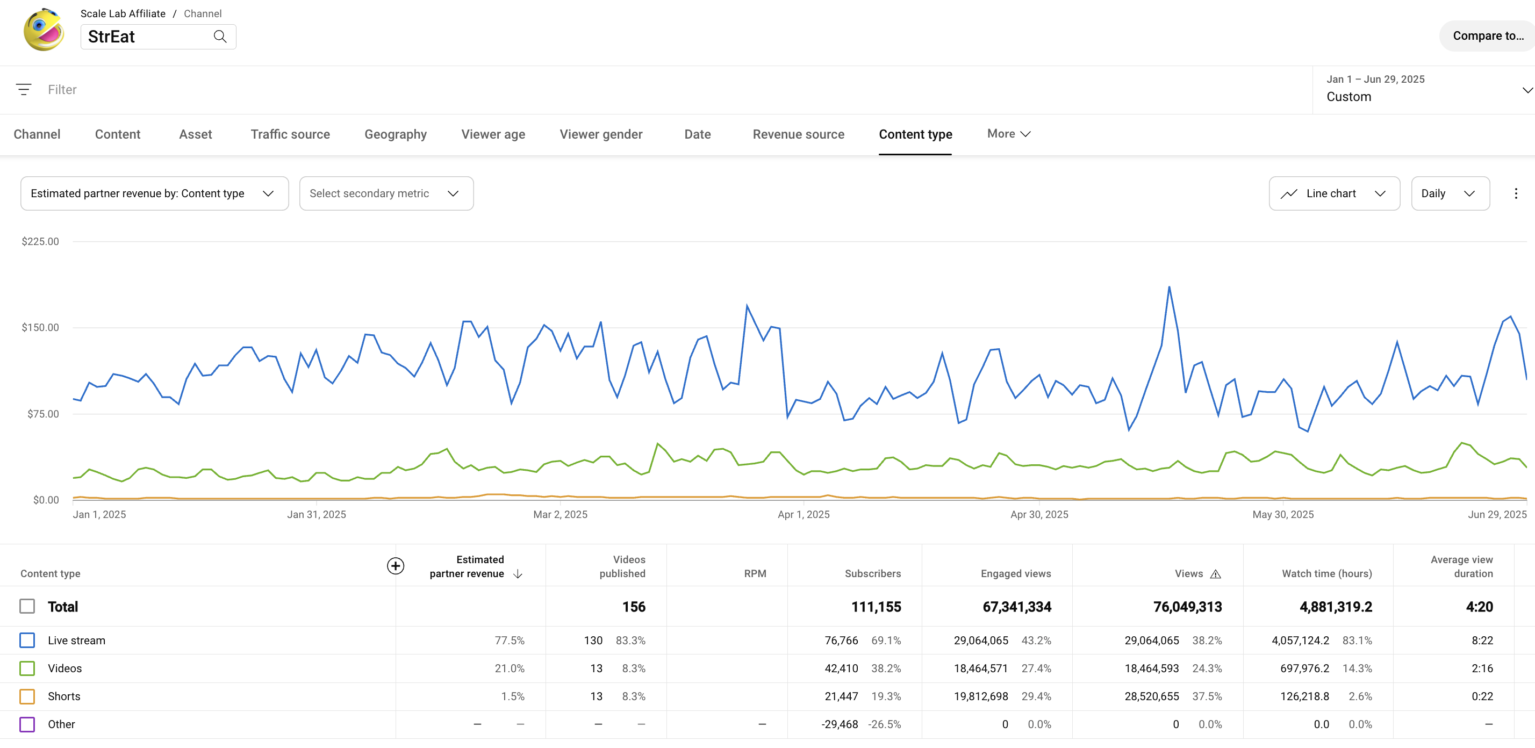Viewport: 1535px width, 748px height.
Task: Toggle the Shorts series checkbox
Action: tap(27, 696)
